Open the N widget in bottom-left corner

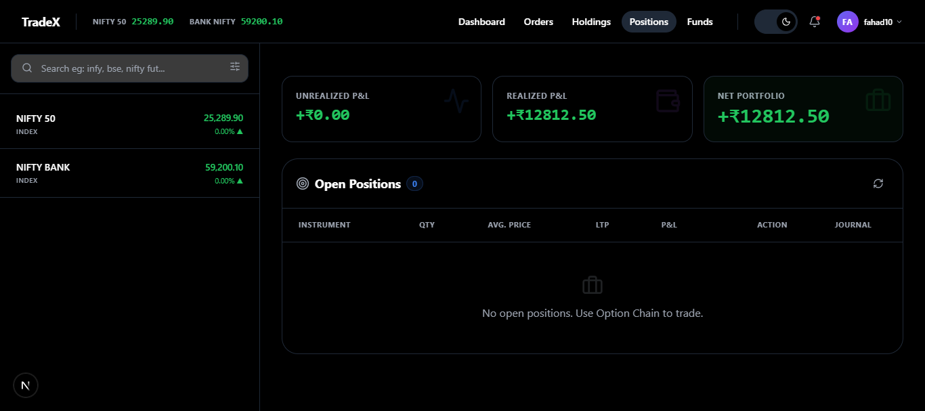(x=25, y=385)
